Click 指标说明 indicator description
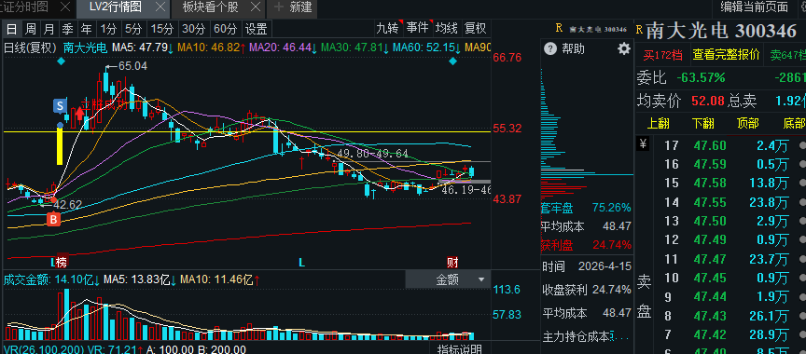Image resolution: width=806 pixels, height=354 pixels. click(x=460, y=349)
